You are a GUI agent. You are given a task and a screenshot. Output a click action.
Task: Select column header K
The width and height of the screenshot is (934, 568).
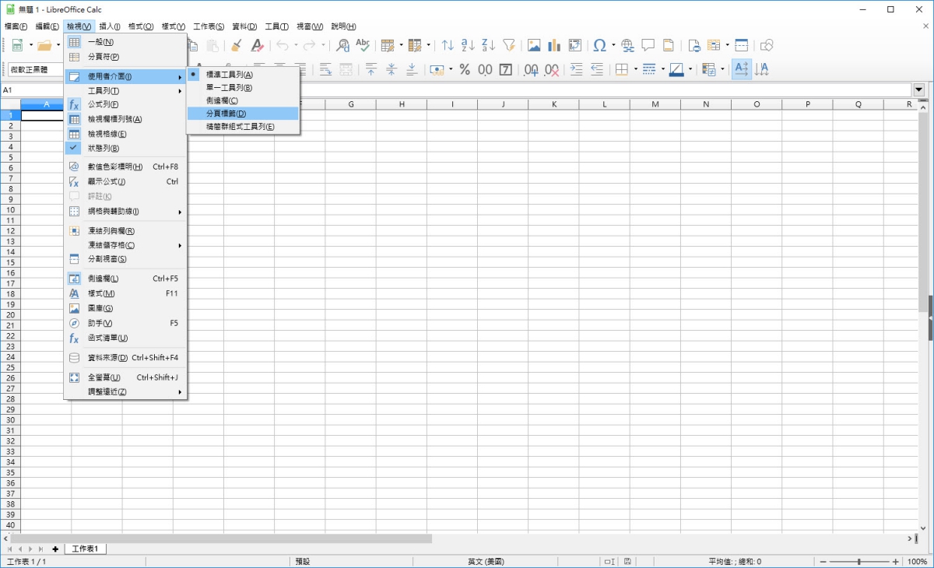pos(553,104)
